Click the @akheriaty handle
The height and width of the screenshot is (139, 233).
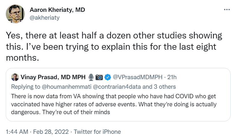44,18
